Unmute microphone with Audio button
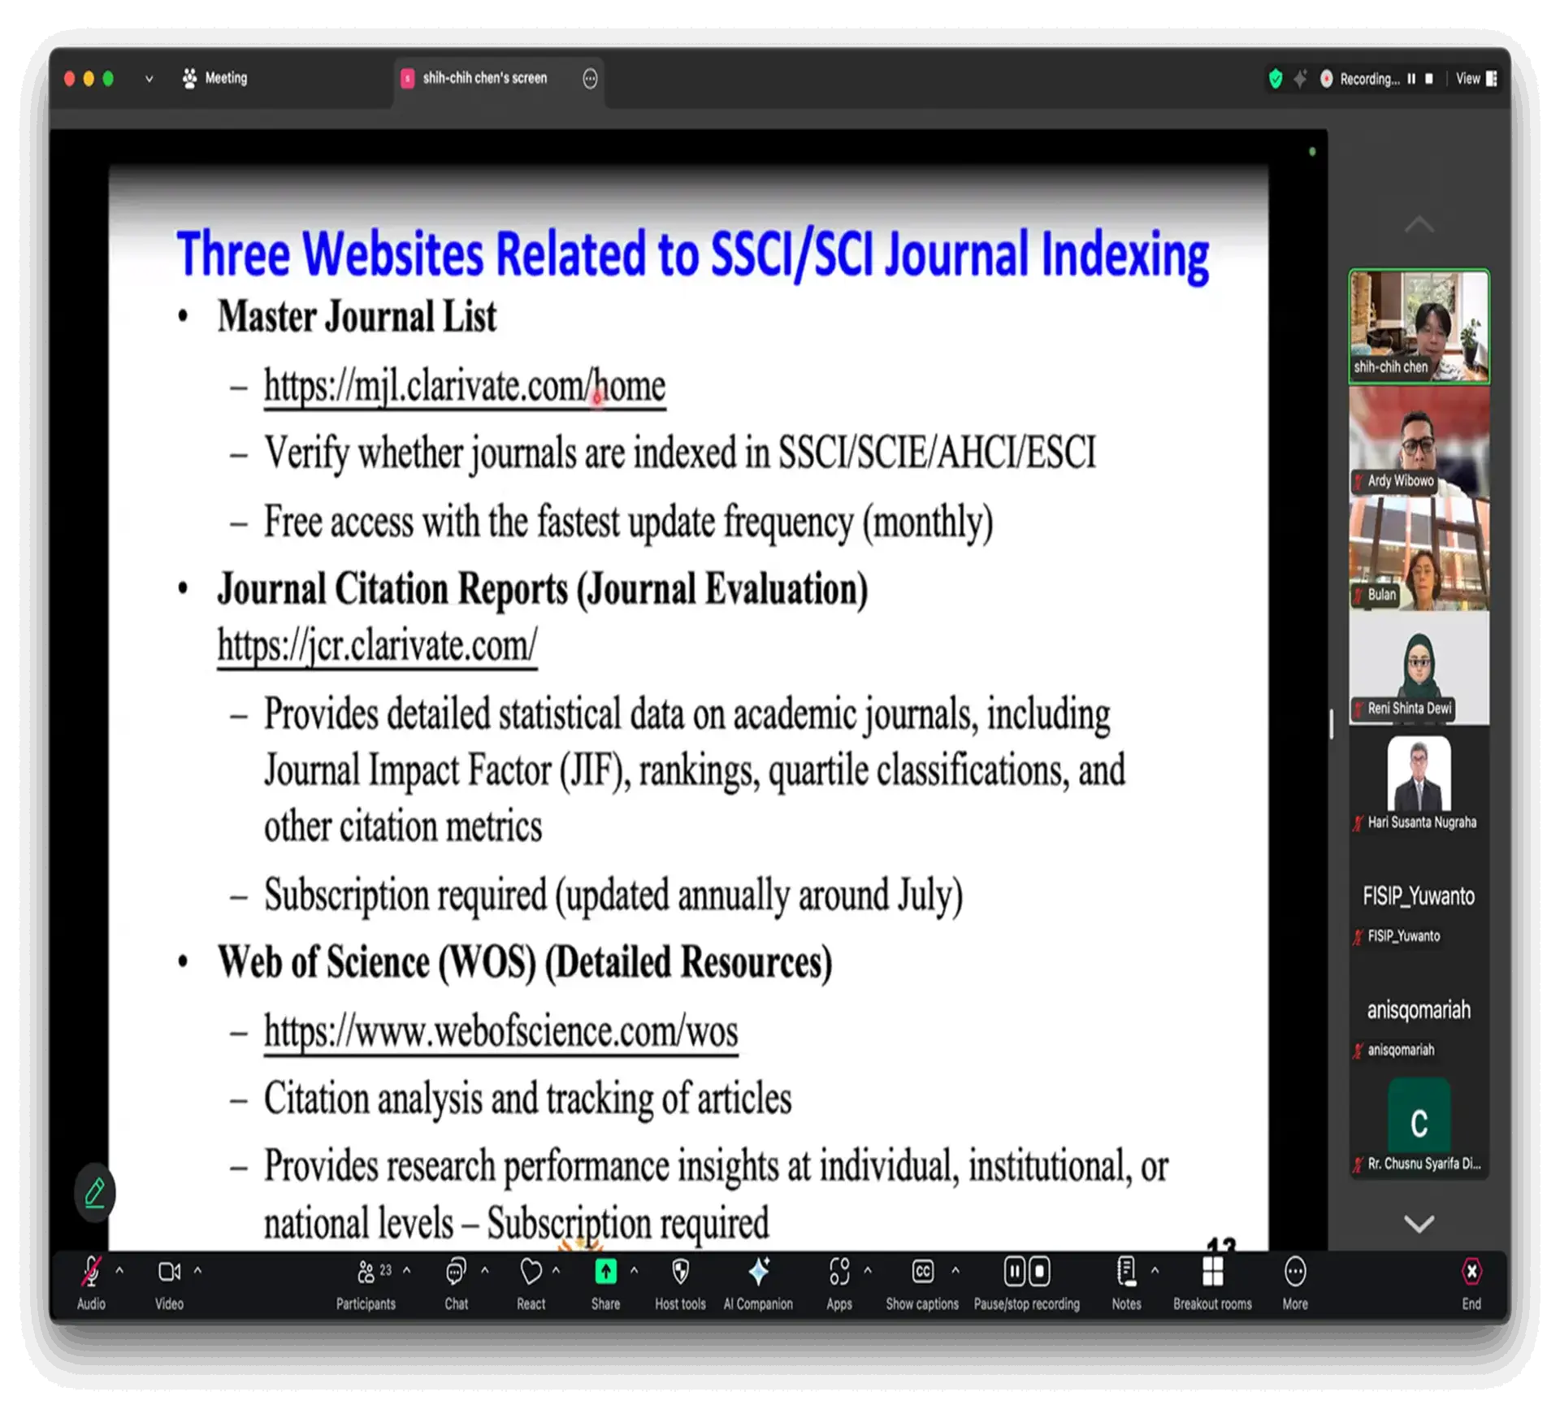 91,1273
